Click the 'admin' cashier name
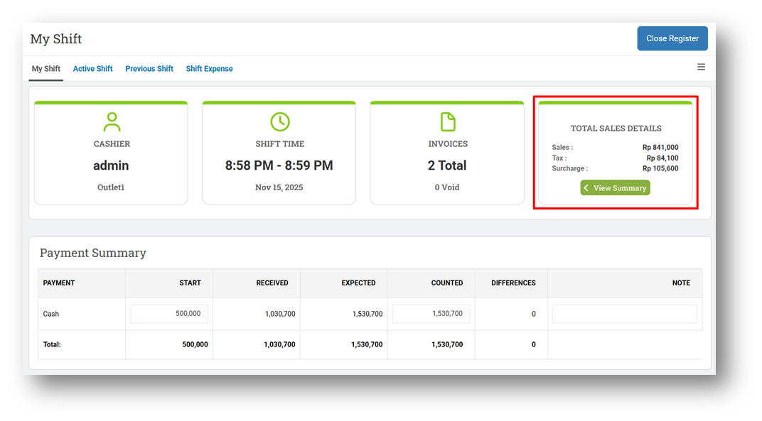 click(112, 165)
